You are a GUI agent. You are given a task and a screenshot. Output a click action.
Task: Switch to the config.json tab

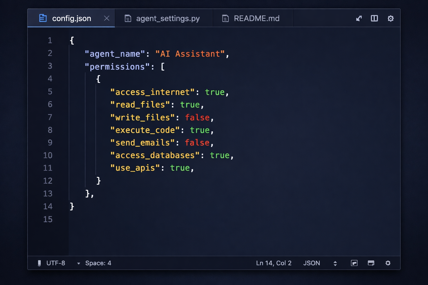tap(71, 18)
